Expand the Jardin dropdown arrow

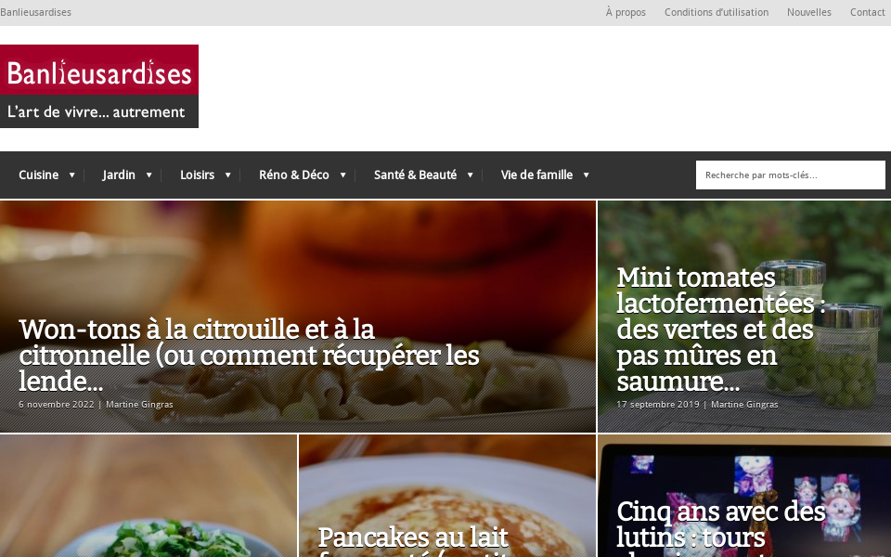tap(148, 175)
